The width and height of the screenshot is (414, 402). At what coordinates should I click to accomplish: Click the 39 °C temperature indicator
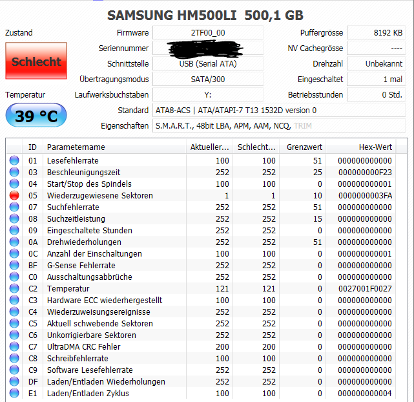coord(36,116)
